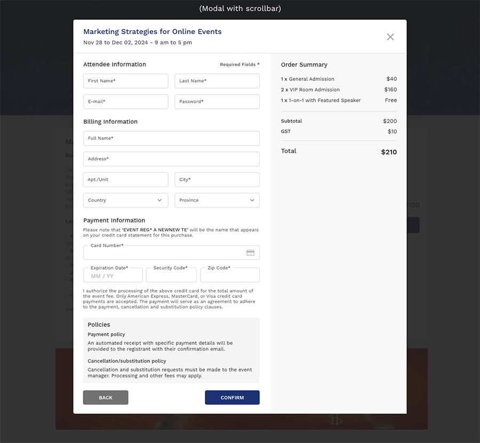Focus the Zip Code field
480x443 pixels.
[229, 276]
